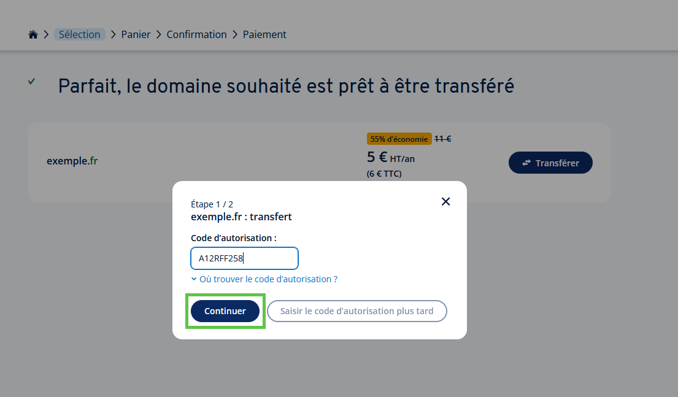Click the "Étape 1 / 2" step label
The width and height of the screenshot is (678, 397).
tap(212, 204)
